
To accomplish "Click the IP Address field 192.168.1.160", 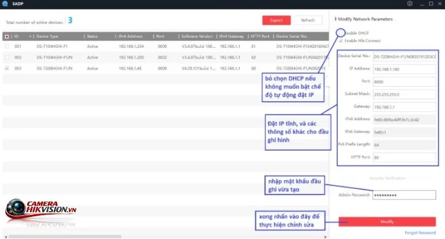I will coord(404,69).
